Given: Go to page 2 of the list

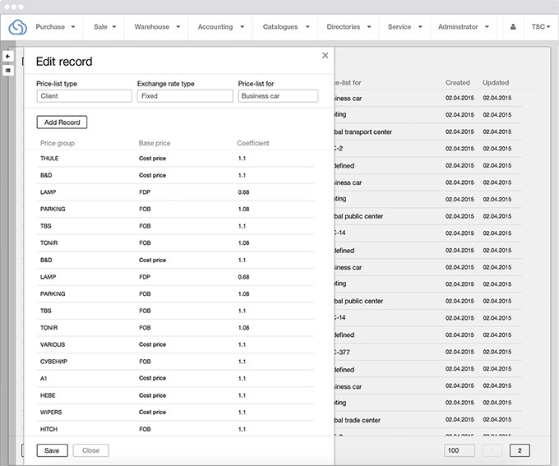Looking at the screenshot, I should click(520, 450).
